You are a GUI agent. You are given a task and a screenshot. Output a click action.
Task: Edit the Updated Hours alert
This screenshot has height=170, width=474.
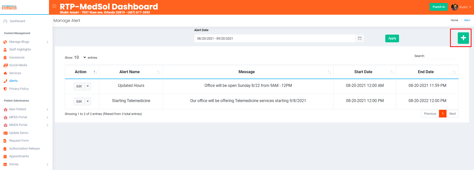(x=79, y=86)
